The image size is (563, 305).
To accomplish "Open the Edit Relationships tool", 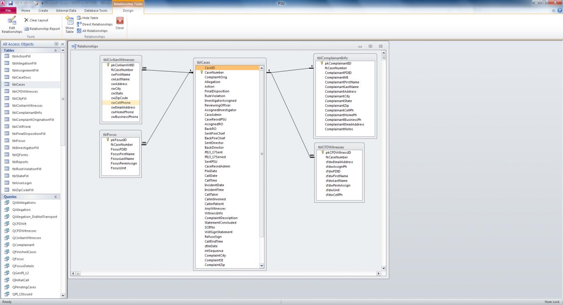I will (x=12, y=24).
